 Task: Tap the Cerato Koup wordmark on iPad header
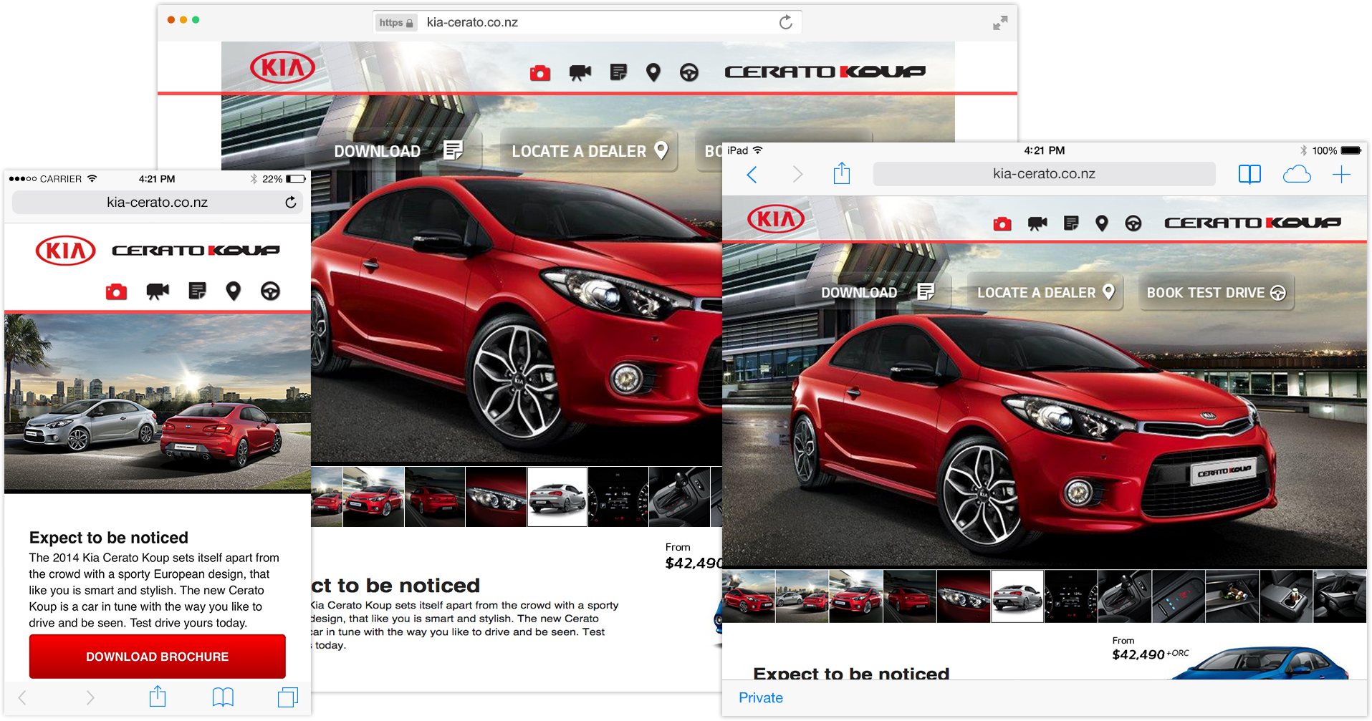click(1252, 223)
